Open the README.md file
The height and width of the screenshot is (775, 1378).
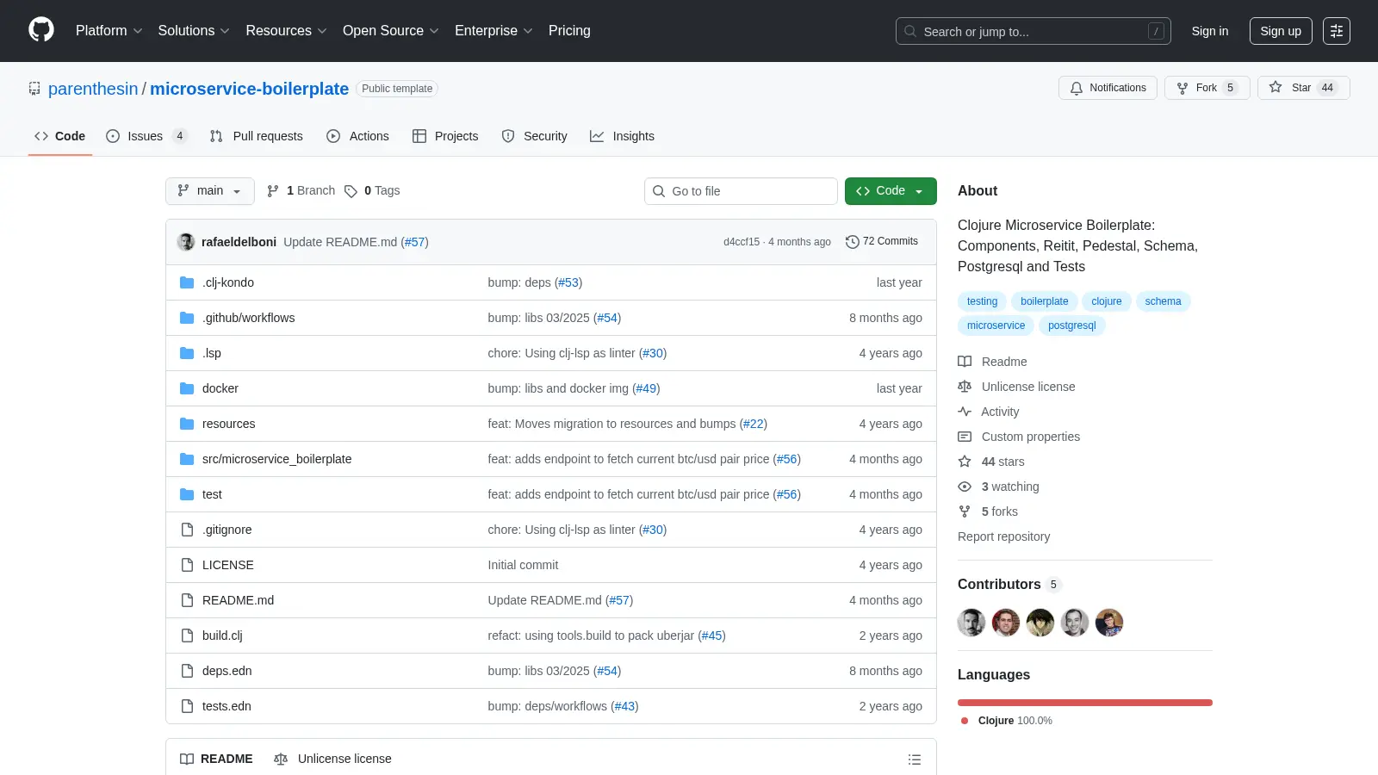(x=238, y=600)
